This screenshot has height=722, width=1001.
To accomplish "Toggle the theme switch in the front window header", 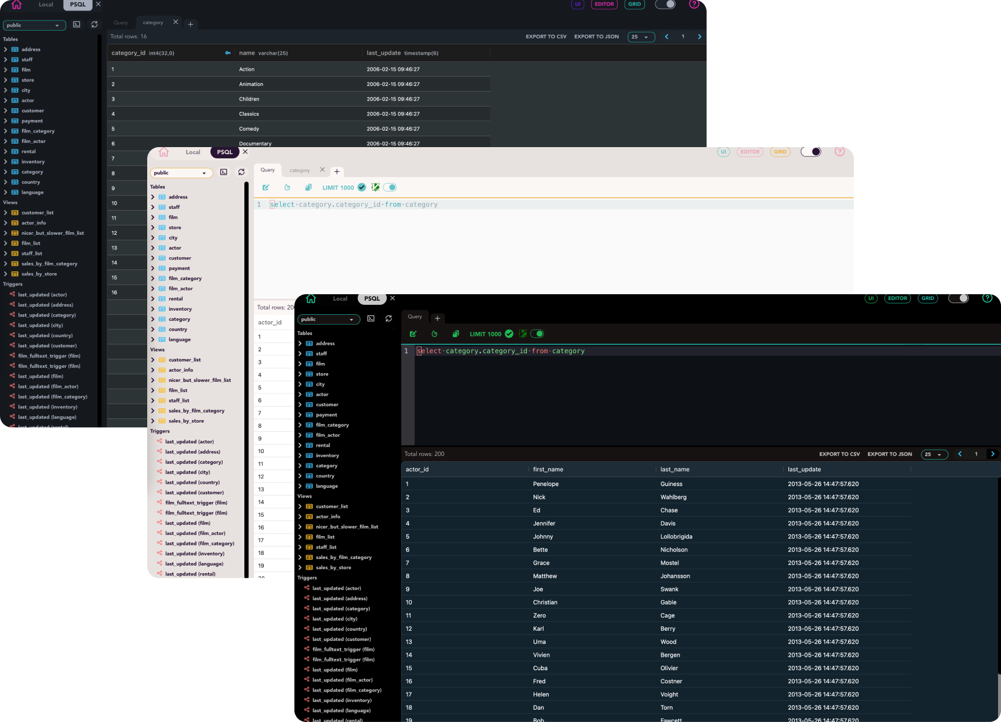I will (x=959, y=298).
